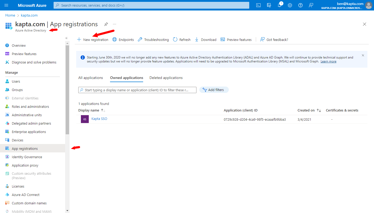
Task: Collapse the navigation sidebar
Action: click(66, 38)
